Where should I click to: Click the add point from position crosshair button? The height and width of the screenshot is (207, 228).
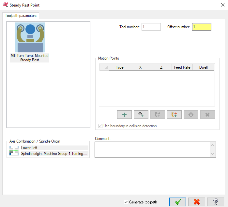pos(141,115)
